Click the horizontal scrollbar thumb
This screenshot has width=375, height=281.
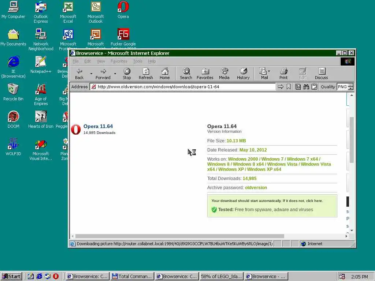pos(179,236)
